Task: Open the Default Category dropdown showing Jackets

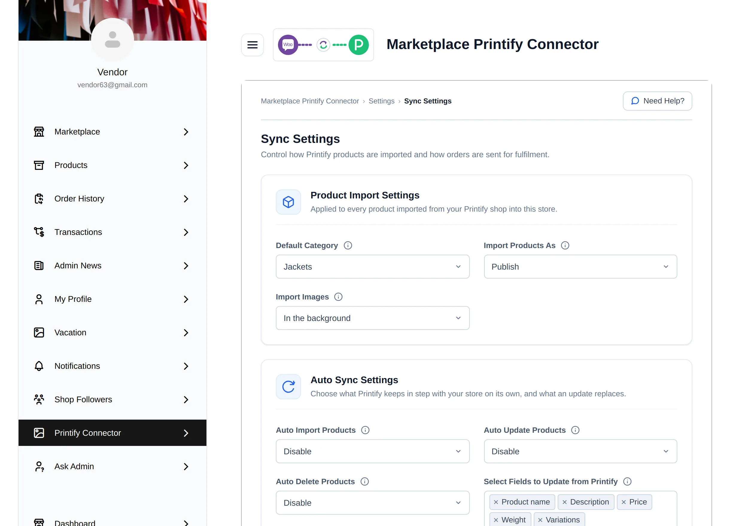Action: click(x=372, y=267)
